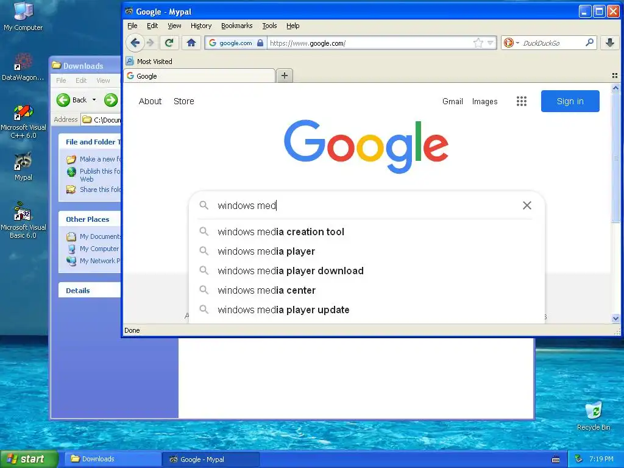
Task: Go back using the Mypal back arrow
Action: (x=135, y=43)
